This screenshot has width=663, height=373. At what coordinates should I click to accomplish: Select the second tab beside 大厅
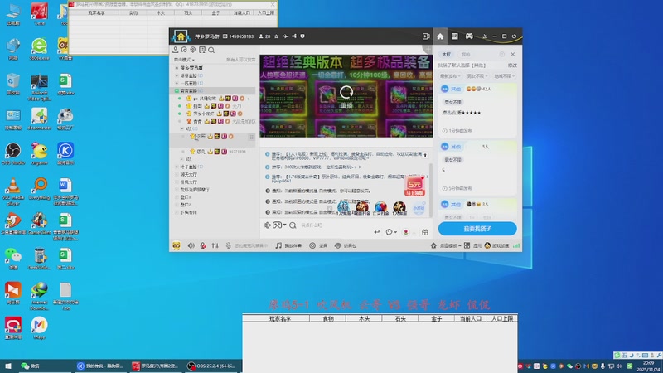[x=466, y=54]
